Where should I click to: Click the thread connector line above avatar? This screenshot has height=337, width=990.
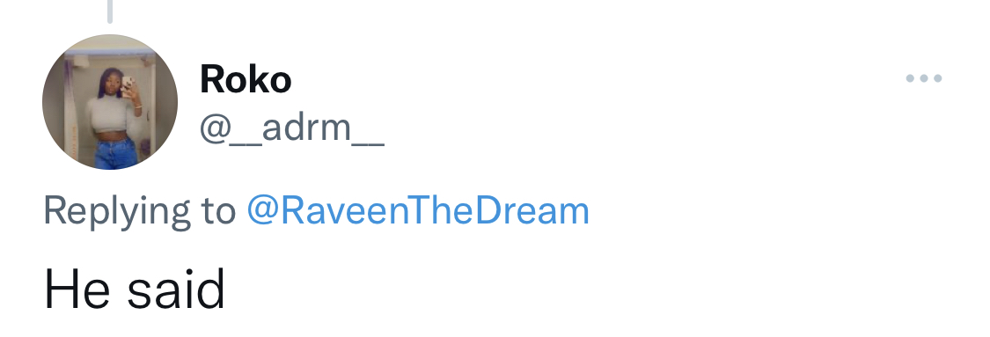pyautogui.click(x=110, y=11)
